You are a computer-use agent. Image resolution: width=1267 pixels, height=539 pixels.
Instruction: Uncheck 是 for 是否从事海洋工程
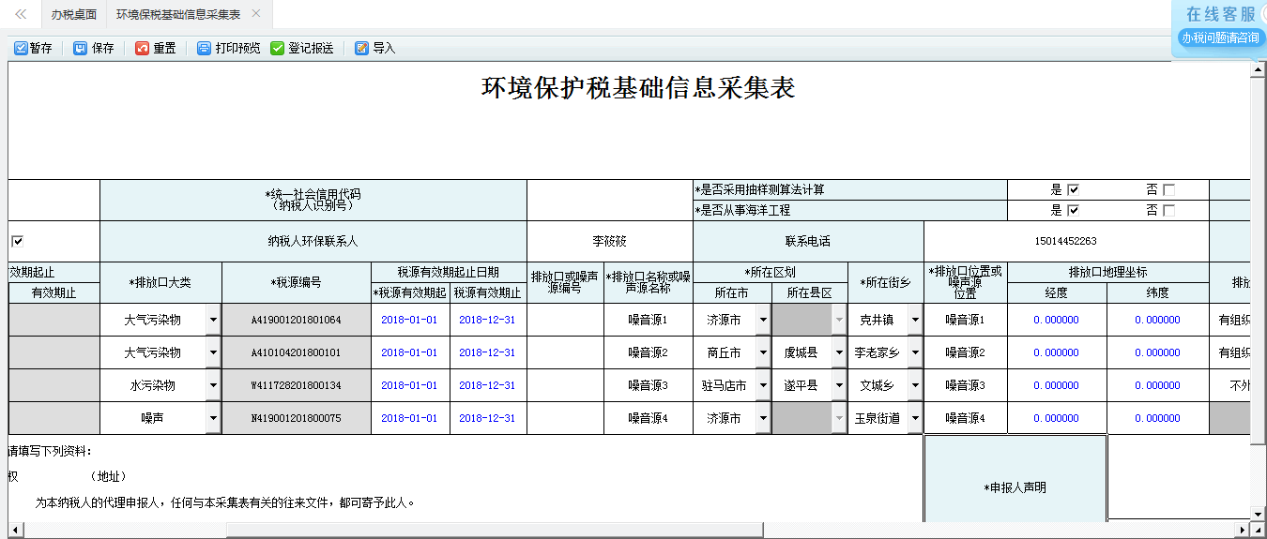click(1074, 211)
